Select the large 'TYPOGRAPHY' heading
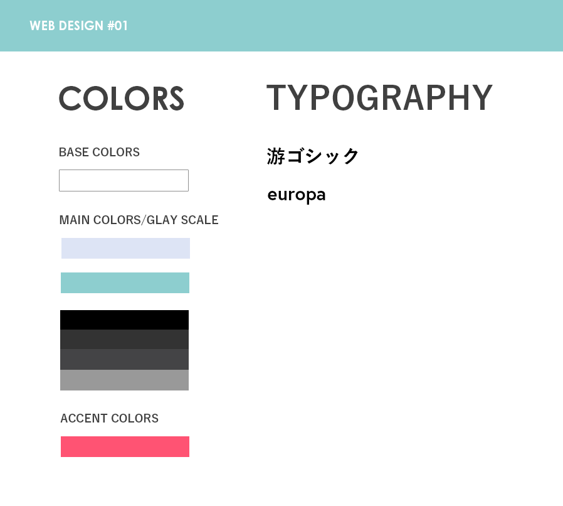The width and height of the screenshot is (563, 506). point(380,98)
